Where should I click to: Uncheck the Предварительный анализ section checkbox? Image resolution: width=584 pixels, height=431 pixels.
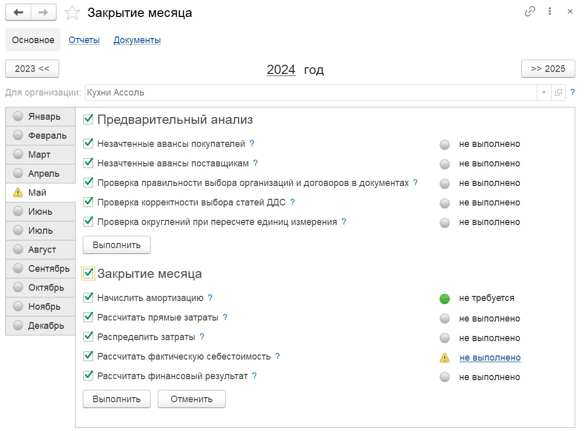pyautogui.click(x=88, y=119)
